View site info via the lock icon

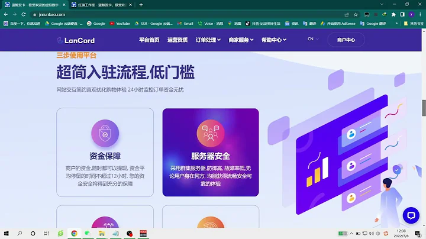point(34,14)
